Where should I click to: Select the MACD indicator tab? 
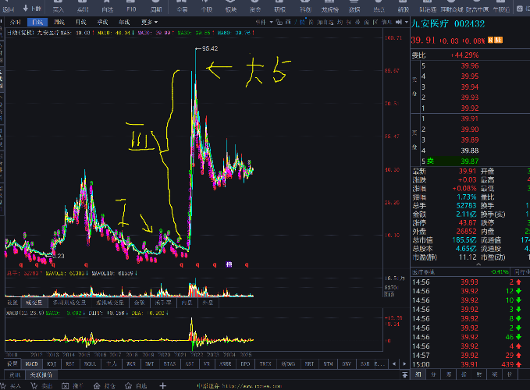click(x=32, y=363)
